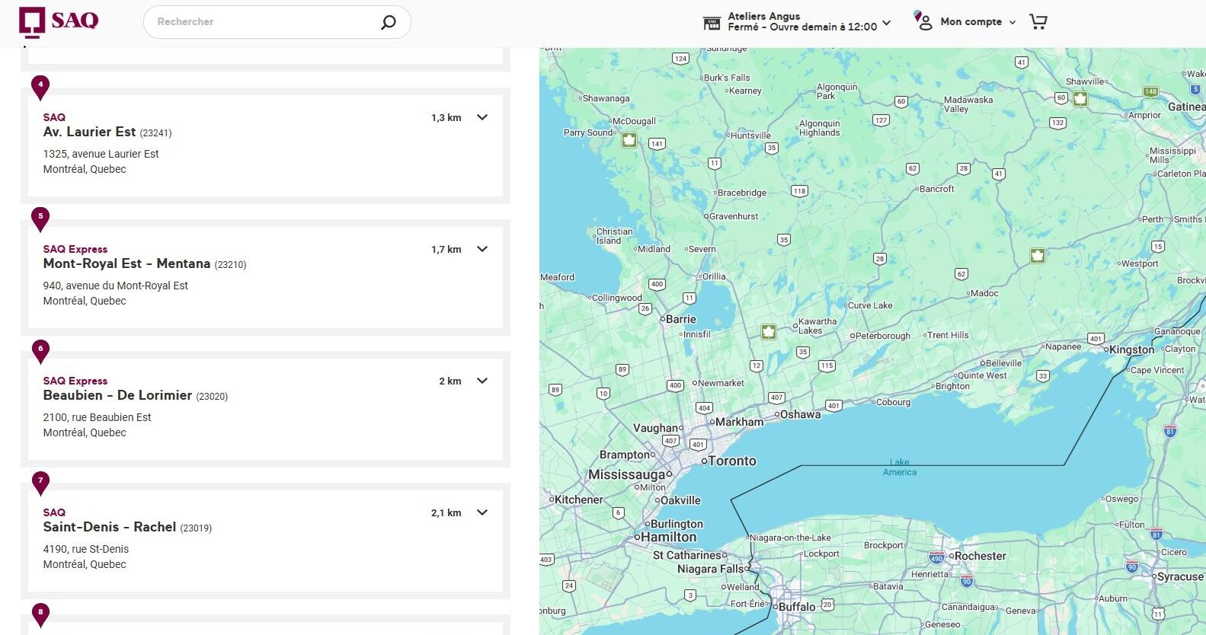Screen dimensions: 1206x635
Task: Click the park marker near Kawartha Lakes
Action: pyautogui.click(x=769, y=331)
